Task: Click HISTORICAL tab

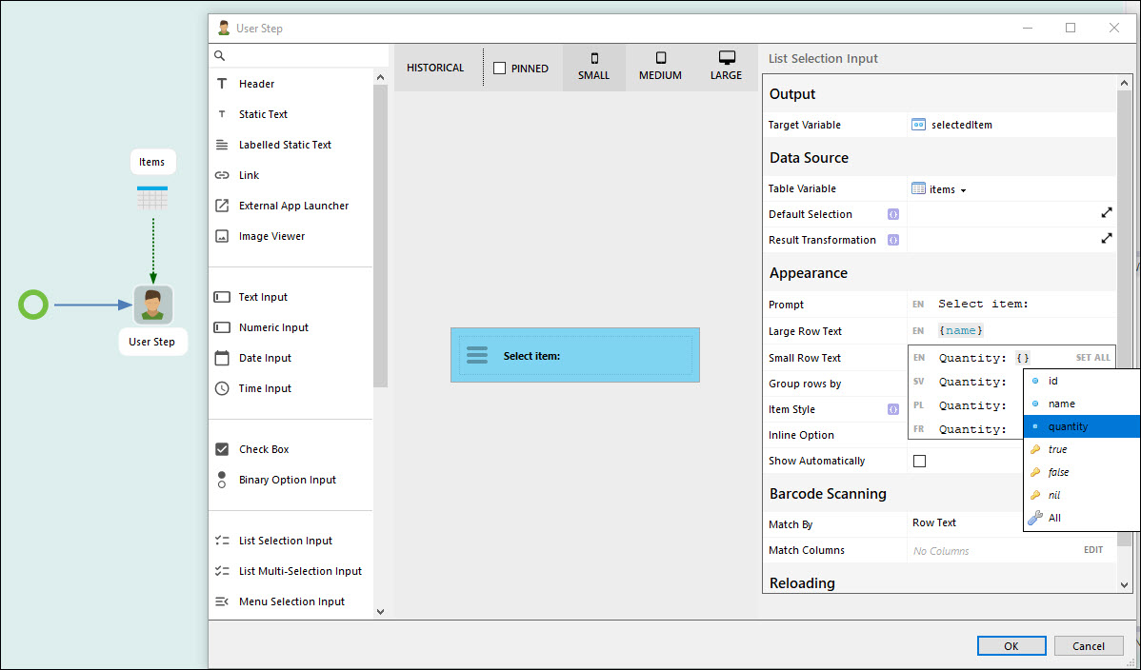Action: click(435, 68)
